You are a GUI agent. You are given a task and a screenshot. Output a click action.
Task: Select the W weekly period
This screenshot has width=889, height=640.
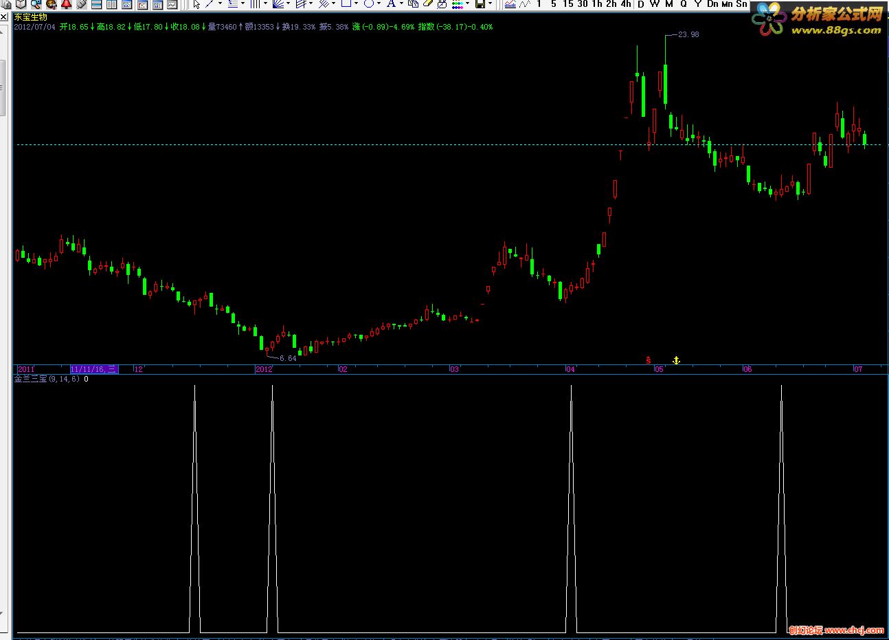tap(655, 3)
